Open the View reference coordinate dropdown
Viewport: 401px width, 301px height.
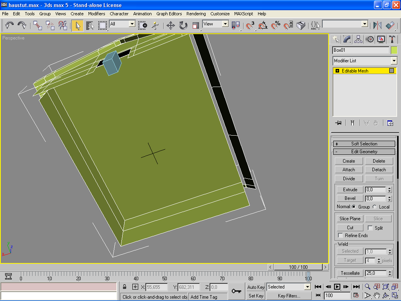(x=225, y=24)
